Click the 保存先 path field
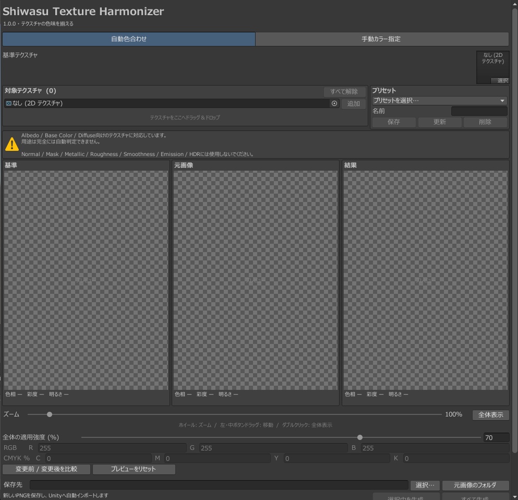This screenshot has height=500, width=518. pos(219,485)
